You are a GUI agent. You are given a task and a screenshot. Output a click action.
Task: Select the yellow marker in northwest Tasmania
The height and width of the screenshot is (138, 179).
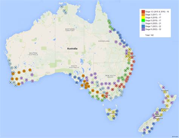109,110
